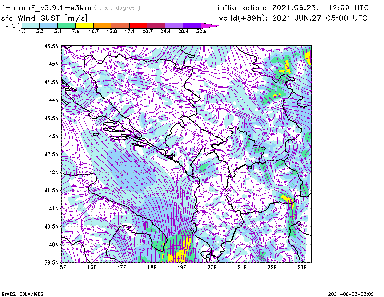Image resolution: width=384 pixels, height=297 pixels.
Task: Click the green legend swatch
Action: point(67,25)
